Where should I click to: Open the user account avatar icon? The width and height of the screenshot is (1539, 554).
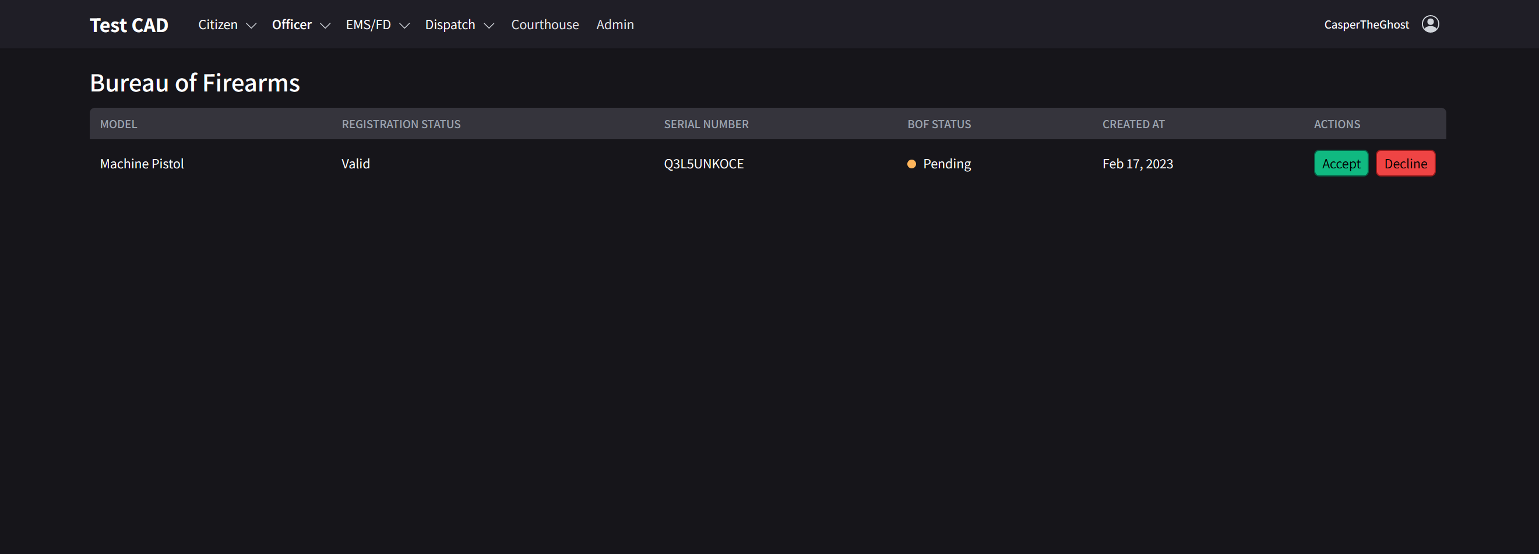click(1429, 24)
